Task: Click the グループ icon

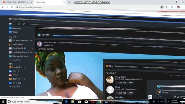Action: click(10, 71)
